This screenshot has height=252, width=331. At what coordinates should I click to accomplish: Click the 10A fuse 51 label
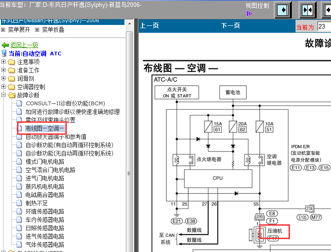click(269, 127)
